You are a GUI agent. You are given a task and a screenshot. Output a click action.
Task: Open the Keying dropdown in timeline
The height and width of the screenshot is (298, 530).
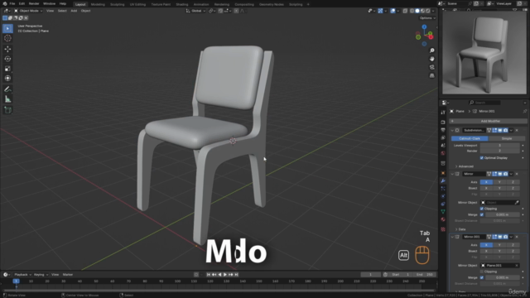(41, 275)
